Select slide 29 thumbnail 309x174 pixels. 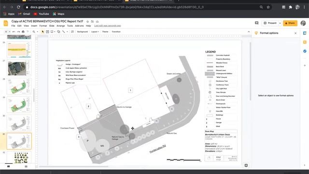click(x=19, y=104)
